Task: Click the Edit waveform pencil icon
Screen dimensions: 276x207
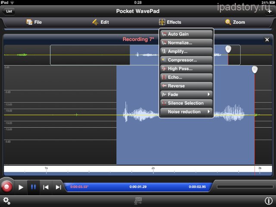Action: [x=95, y=22]
